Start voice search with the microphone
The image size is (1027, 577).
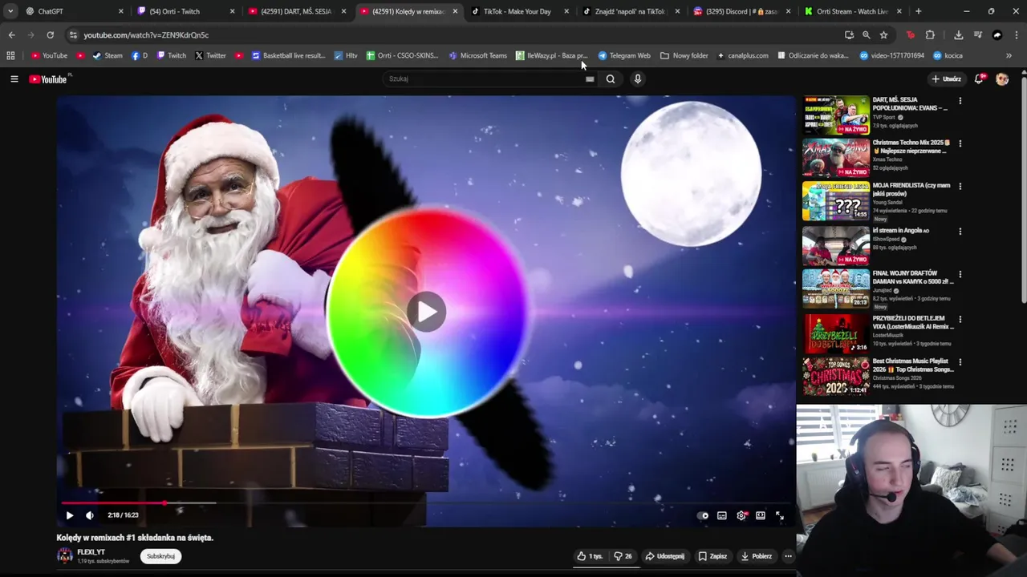tap(638, 79)
